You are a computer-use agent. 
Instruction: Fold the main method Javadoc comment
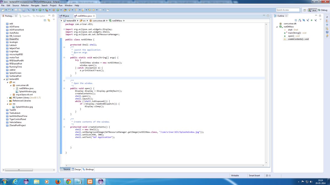[x=64, y=47]
